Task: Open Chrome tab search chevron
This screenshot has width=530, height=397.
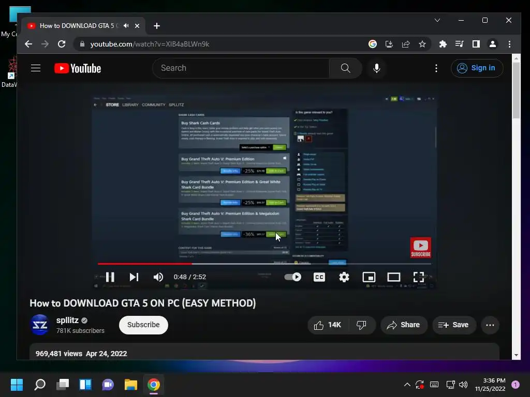Action: click(x=437, y=20)
